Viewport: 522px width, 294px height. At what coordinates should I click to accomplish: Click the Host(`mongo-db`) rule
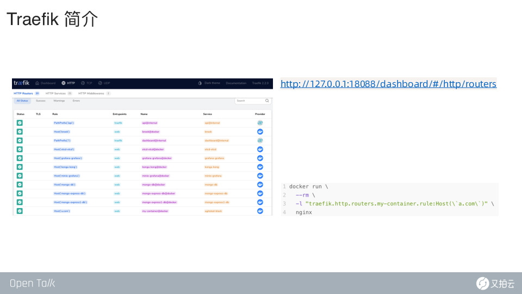click(x=64, y=185)
